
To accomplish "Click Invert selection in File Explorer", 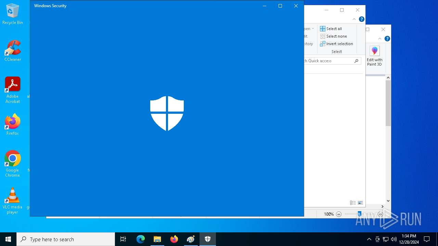I will (x=336, y=44).
